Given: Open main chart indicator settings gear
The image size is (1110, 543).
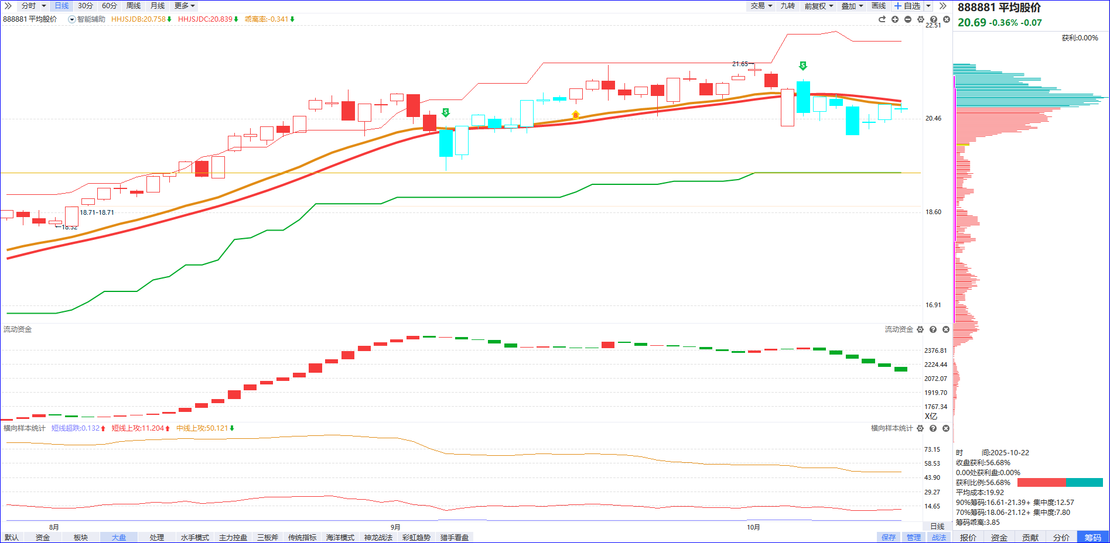Looking at the screenshot, I should coord(921,19).
